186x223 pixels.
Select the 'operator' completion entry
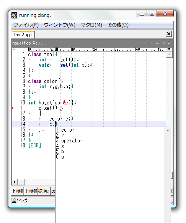click(x=110, y=140)
